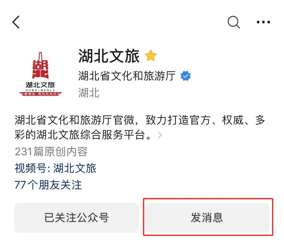
Task: Tap the gray 湖北 region label
Action: click(x=89, y=93)
